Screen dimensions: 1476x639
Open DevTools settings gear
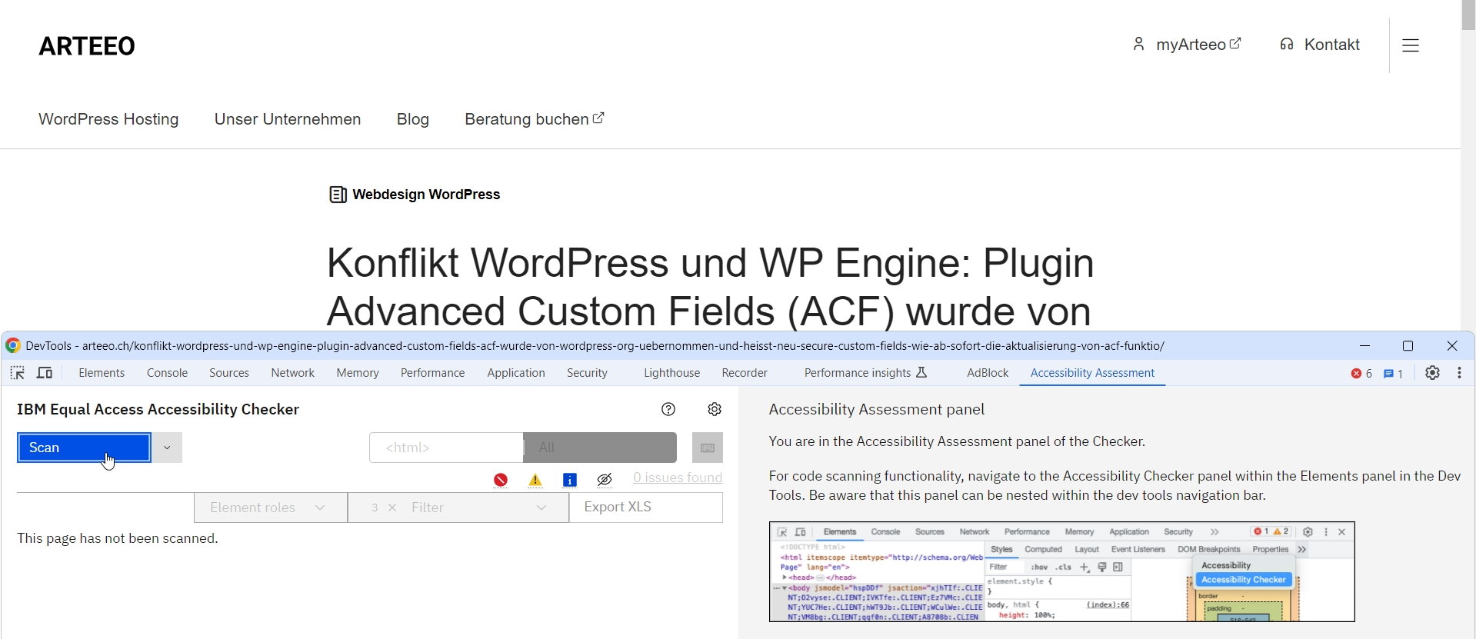(1432, 373)
